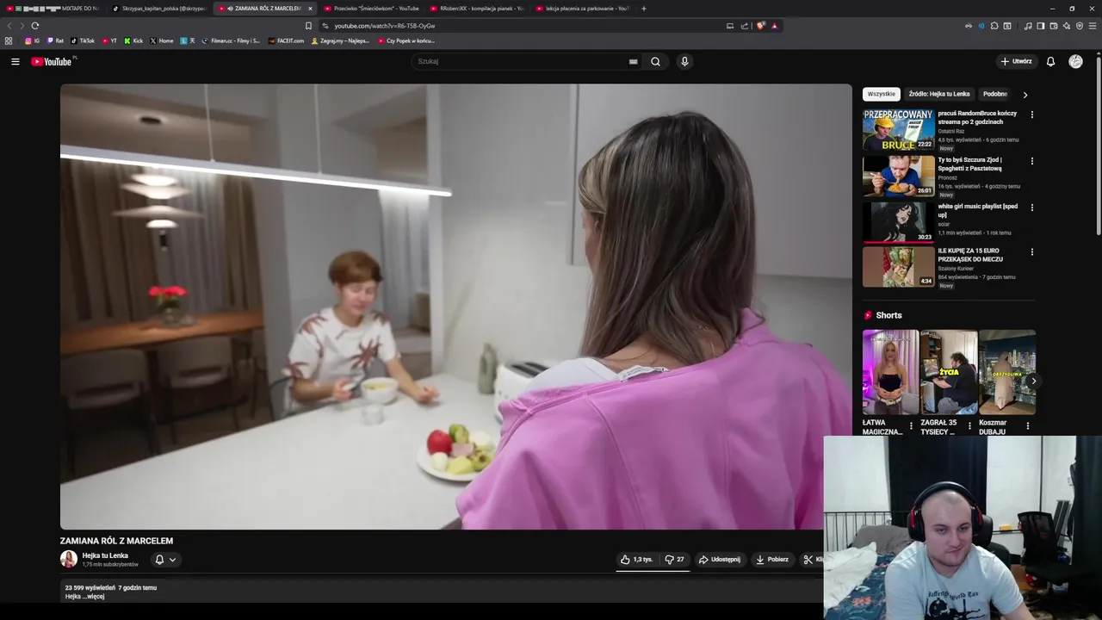The width and height of the screenshot is (1102, 620).
Task: Switch to RRobercIXX kompilacja pianek tab
Action: pos(476,9)
